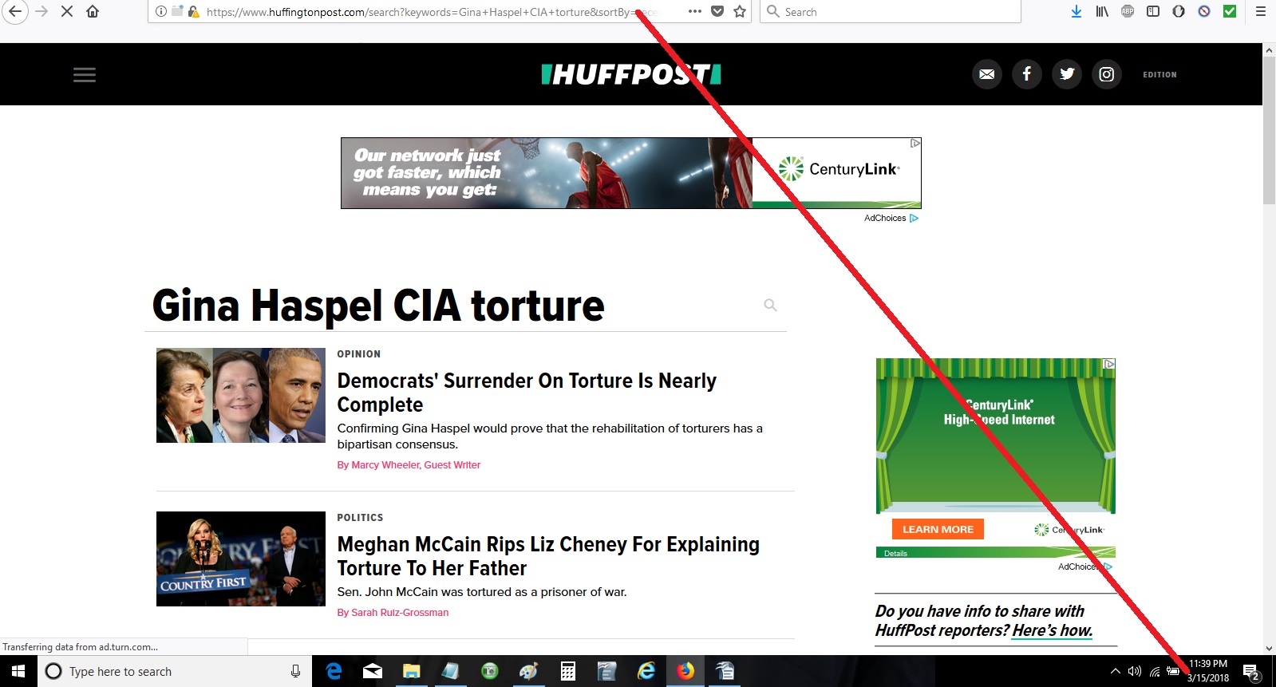
Task: Bookmark this page with the star icon
Action: tap(740, 11)
